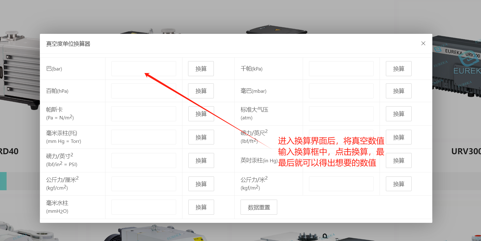Convert the Pascal value with 换算
Image resolution: width=481 pixels, height=241 pixels.
pyautogui.click(x=201, y=114)
